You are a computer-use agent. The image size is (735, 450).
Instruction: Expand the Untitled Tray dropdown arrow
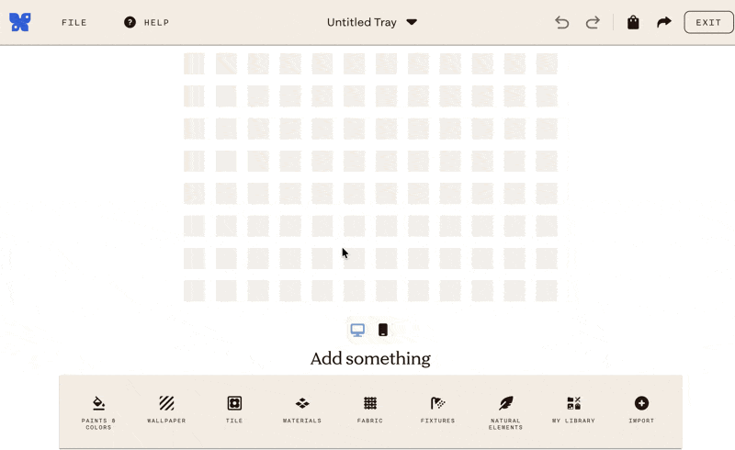(412, 22)
